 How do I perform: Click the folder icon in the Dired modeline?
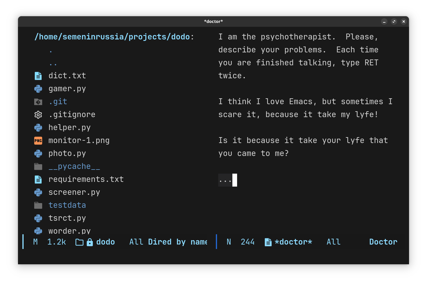tap(79, 242)
